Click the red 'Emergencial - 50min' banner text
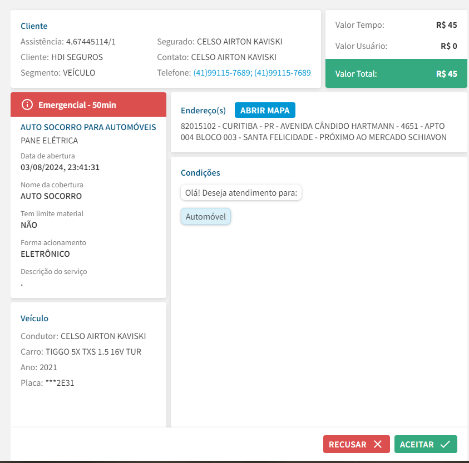Viewport: 469px width, 463px height. 77,104
